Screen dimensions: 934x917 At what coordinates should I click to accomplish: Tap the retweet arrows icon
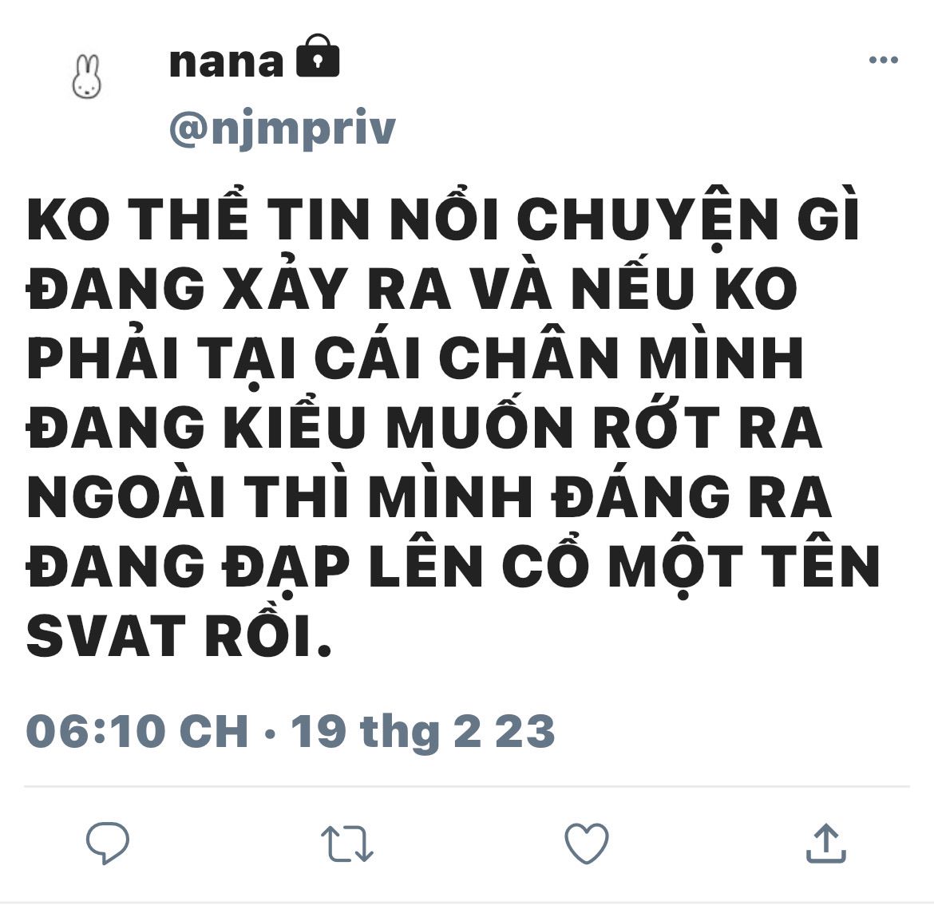(347, 843)
